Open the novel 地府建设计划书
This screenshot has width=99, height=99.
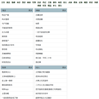(8, 45)
